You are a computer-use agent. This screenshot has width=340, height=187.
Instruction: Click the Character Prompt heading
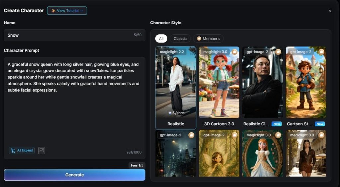[21, 50]
